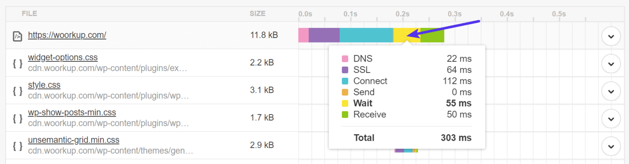This screenshot has height=164, width=629.
Task: Open the https://woorkup.com/ link
Action: pyautogui.click(x=67, y=35)
